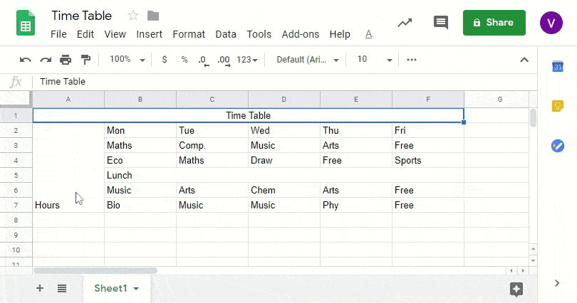Open font size 10 dropdown
The image size is (577, 303).
[x=374, y=60]
